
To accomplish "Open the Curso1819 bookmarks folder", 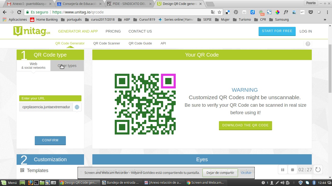I will tap(144, 19).
